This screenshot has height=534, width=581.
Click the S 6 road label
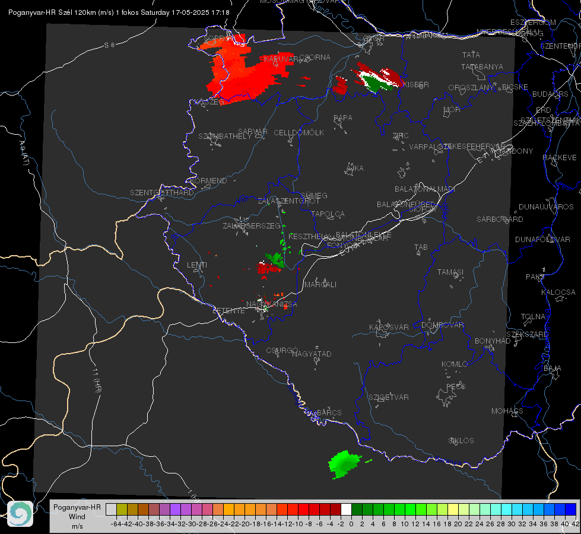tap(109, 45)
